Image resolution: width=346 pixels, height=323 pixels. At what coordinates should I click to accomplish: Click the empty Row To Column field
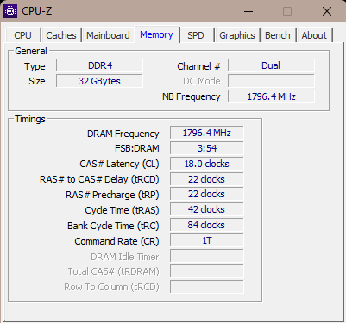[x=206, y=287]
